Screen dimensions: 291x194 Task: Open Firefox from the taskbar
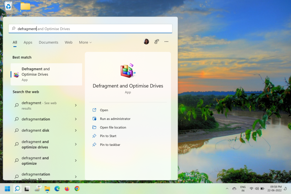click(x=67, y=189)
